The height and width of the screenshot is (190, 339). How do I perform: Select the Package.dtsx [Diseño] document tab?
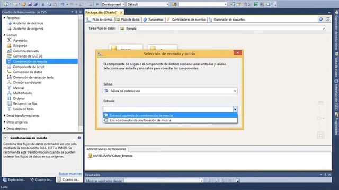[x=101, y=13]
